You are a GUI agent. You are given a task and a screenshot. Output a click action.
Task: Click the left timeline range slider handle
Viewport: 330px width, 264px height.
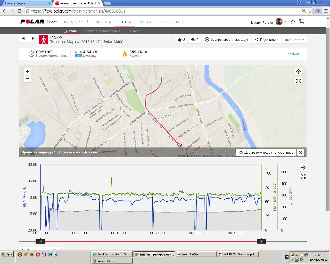tap(40, 241)
